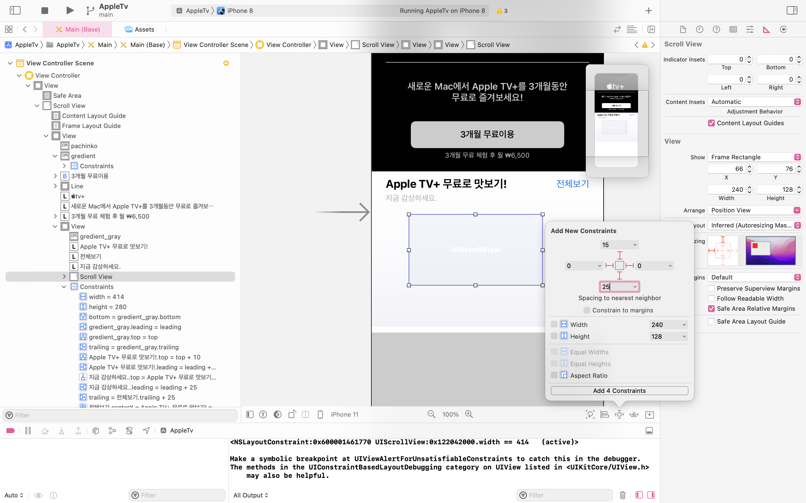This screenshot has height=503, width=806.
Task: Enable Safe Area Layout Guide
Action: 711,321
